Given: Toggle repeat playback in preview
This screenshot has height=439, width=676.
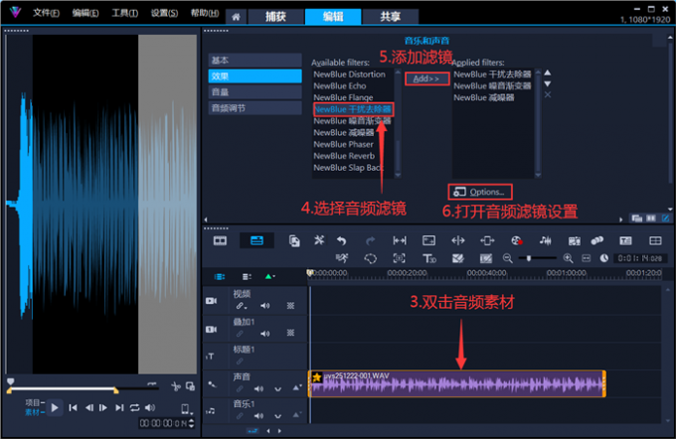Looking at the screenshot, I should pos(134,407).
